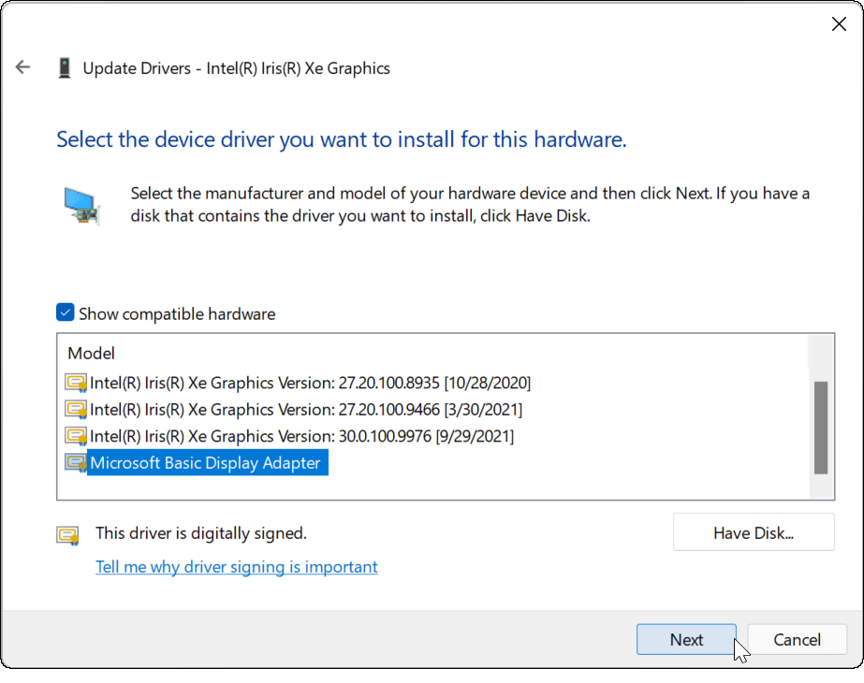
Task: Click the back arrow in the header
Action: pyautogui.click(x=23, y=67)
